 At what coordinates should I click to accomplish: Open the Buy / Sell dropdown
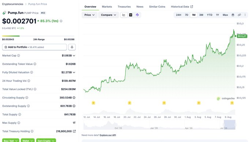pos(11,141)
